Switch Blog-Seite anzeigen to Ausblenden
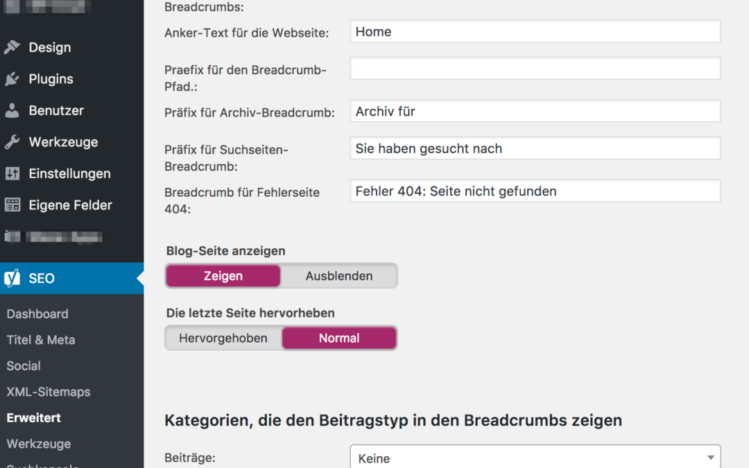This screenshot has height=468, width=749. (x=339, y=276)
